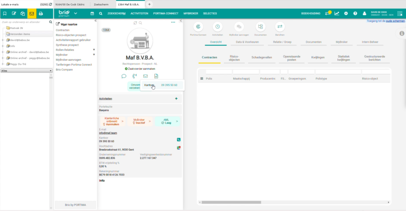The height and width of the screenshot is (211, 406).
Task: Expand the MyBroker submenu arrow
Action: (94, 55)
